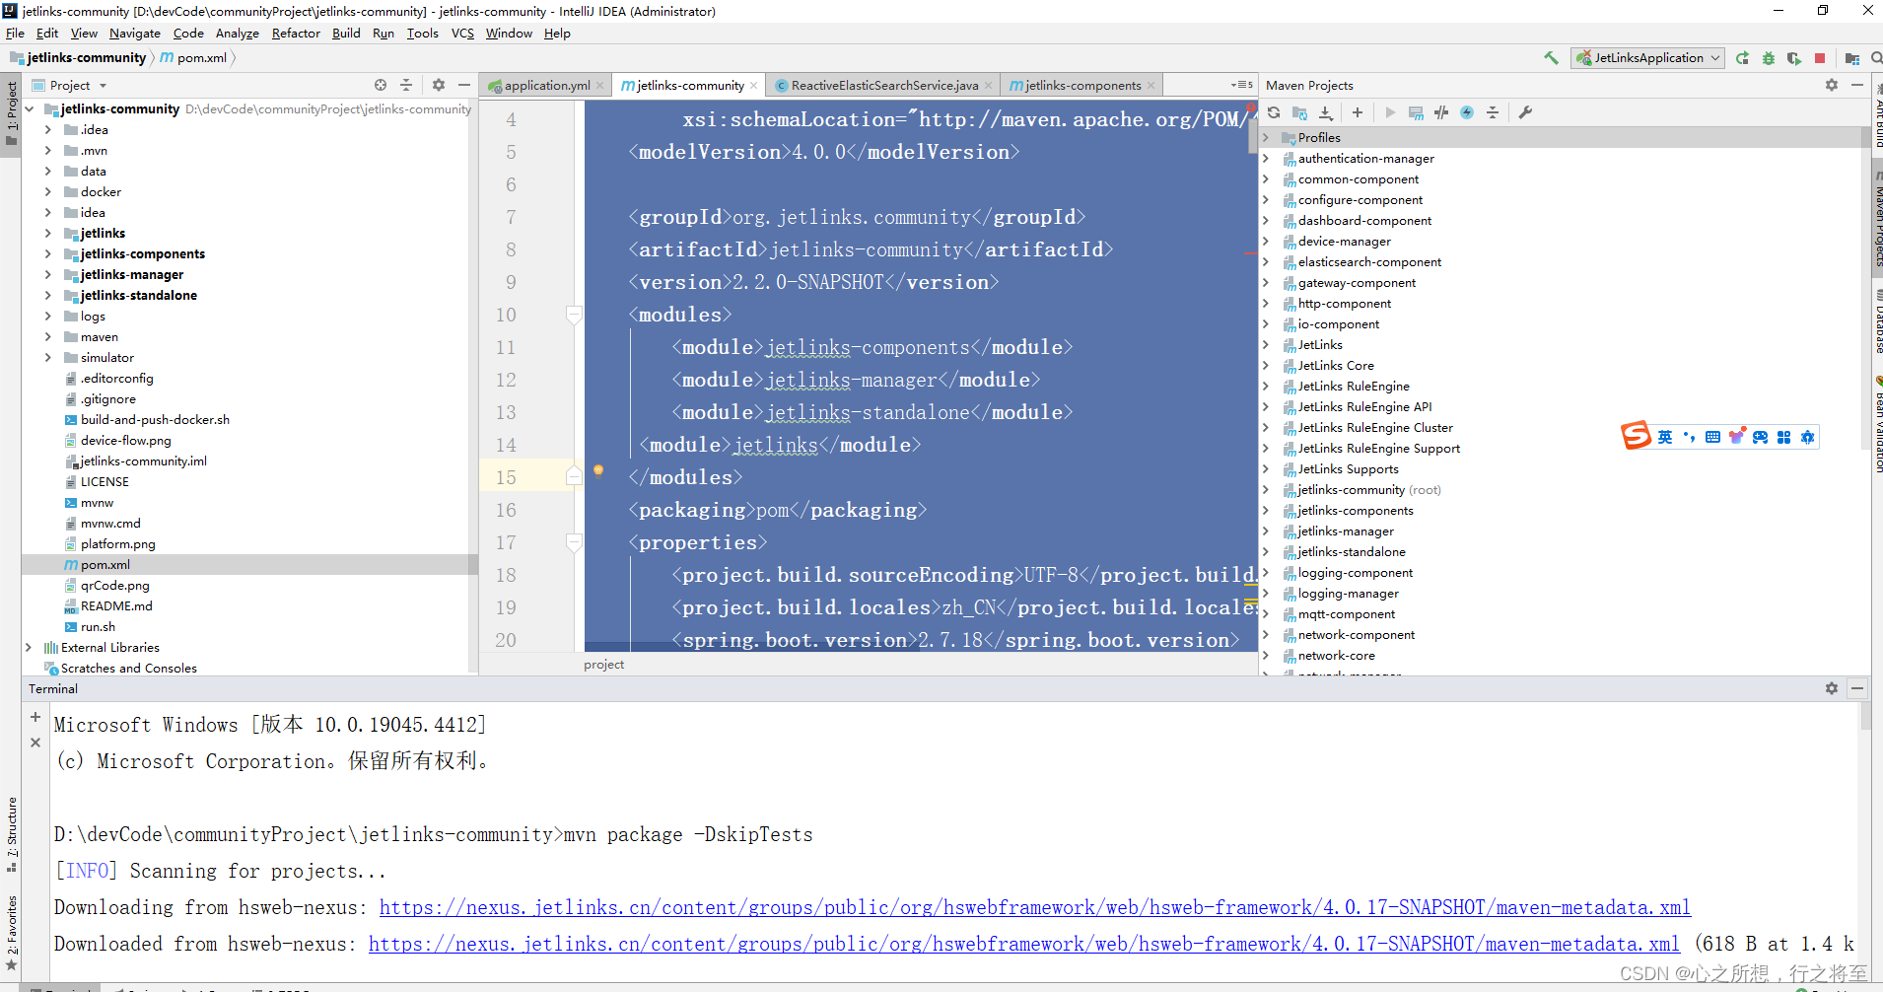Open Terminal panel gear settings
The width and height of the screenshot is (1883, 992).
[1832, 688]
